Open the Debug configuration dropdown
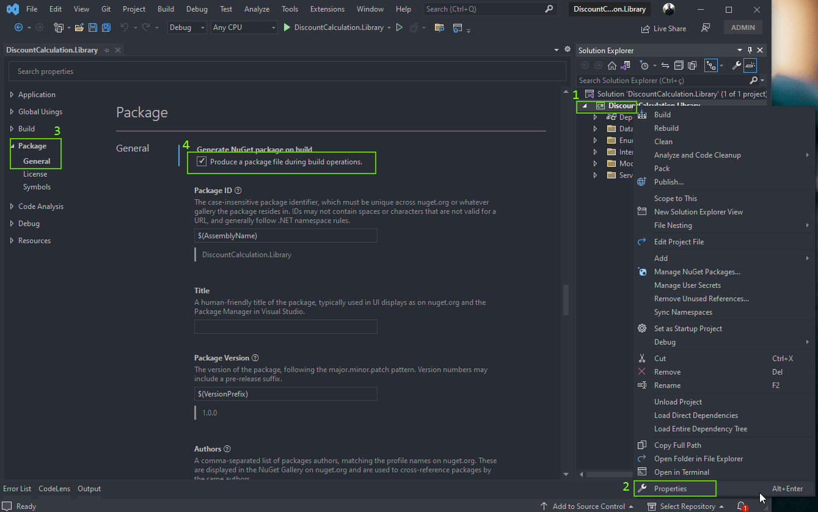Screen dimensions: 818x512 pyautogui.click(x=187, y=27)
